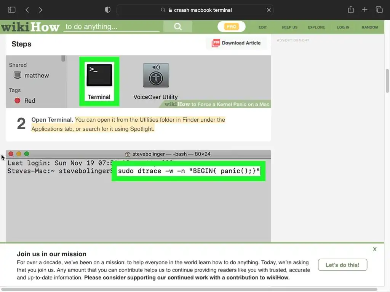Open the privacy shield report

click(108, 10)
